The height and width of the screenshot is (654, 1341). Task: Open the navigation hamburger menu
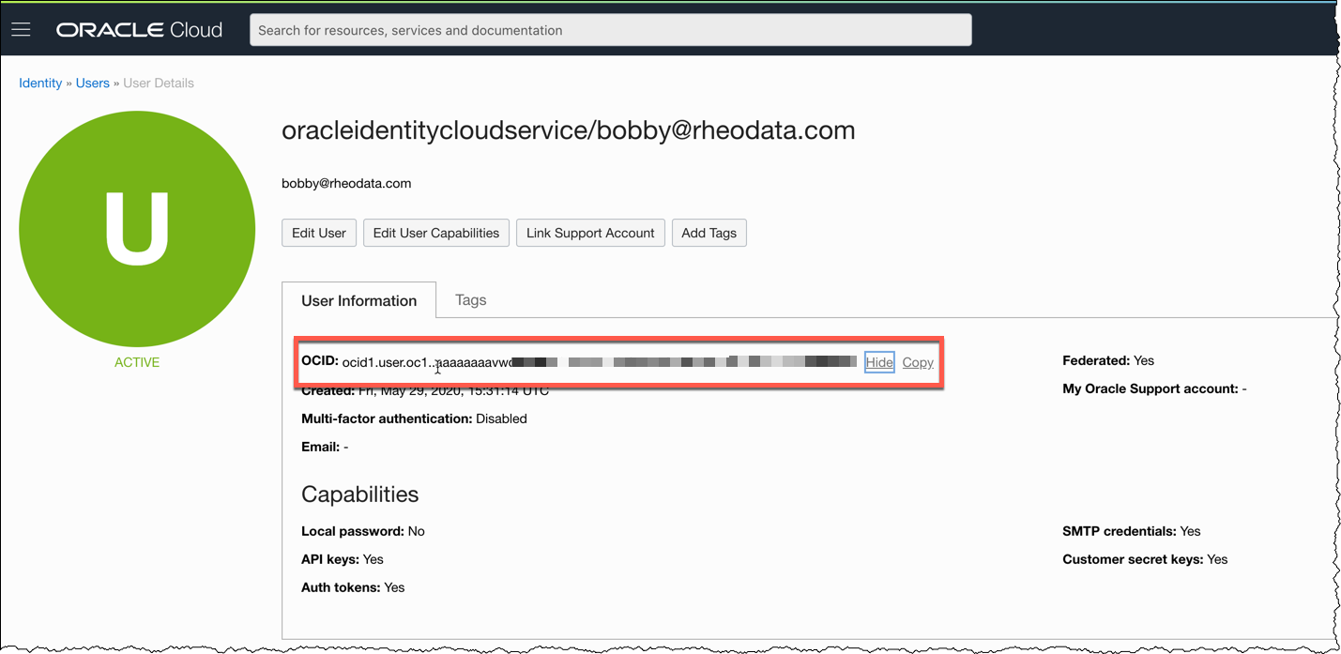pos(21,28)
